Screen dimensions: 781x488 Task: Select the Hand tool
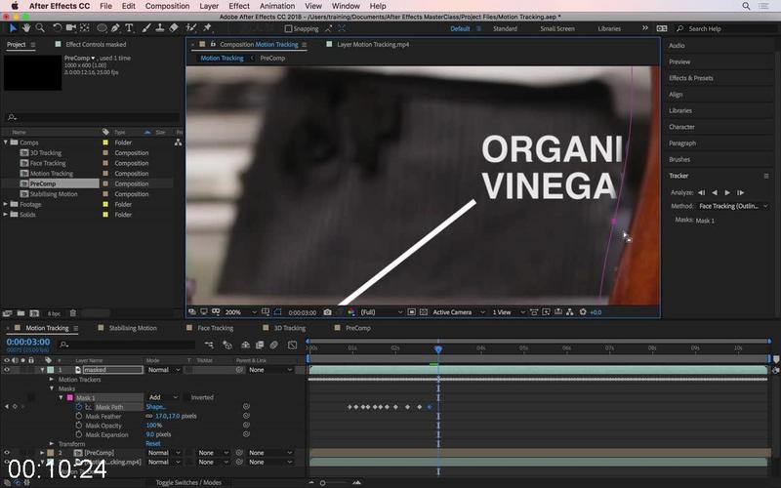click(26, 28)
